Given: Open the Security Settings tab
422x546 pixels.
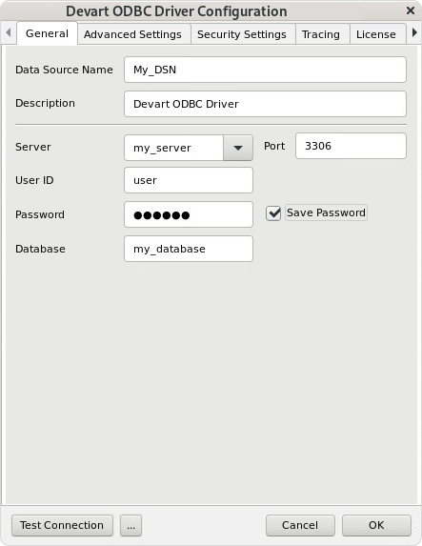Looking at the screenshot, I should point(242,34).
